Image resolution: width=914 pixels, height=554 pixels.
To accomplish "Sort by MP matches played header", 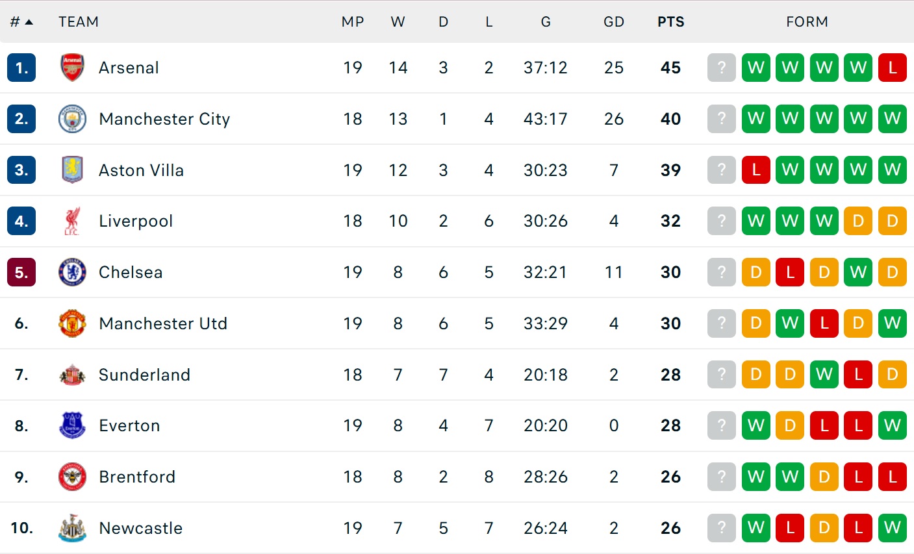I will pos(352,22).
